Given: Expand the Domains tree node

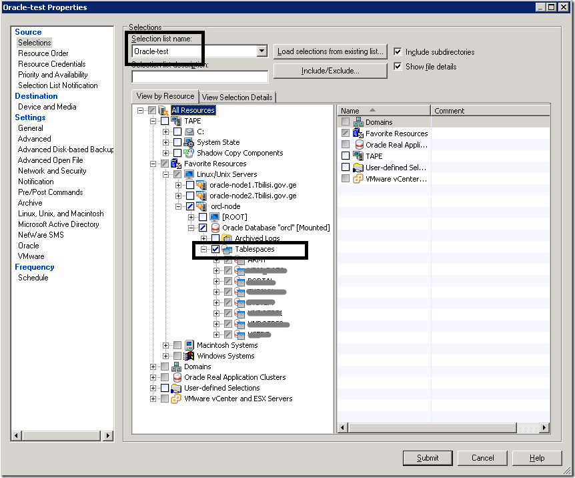Looking at the screenshot, I should (154, 367).
